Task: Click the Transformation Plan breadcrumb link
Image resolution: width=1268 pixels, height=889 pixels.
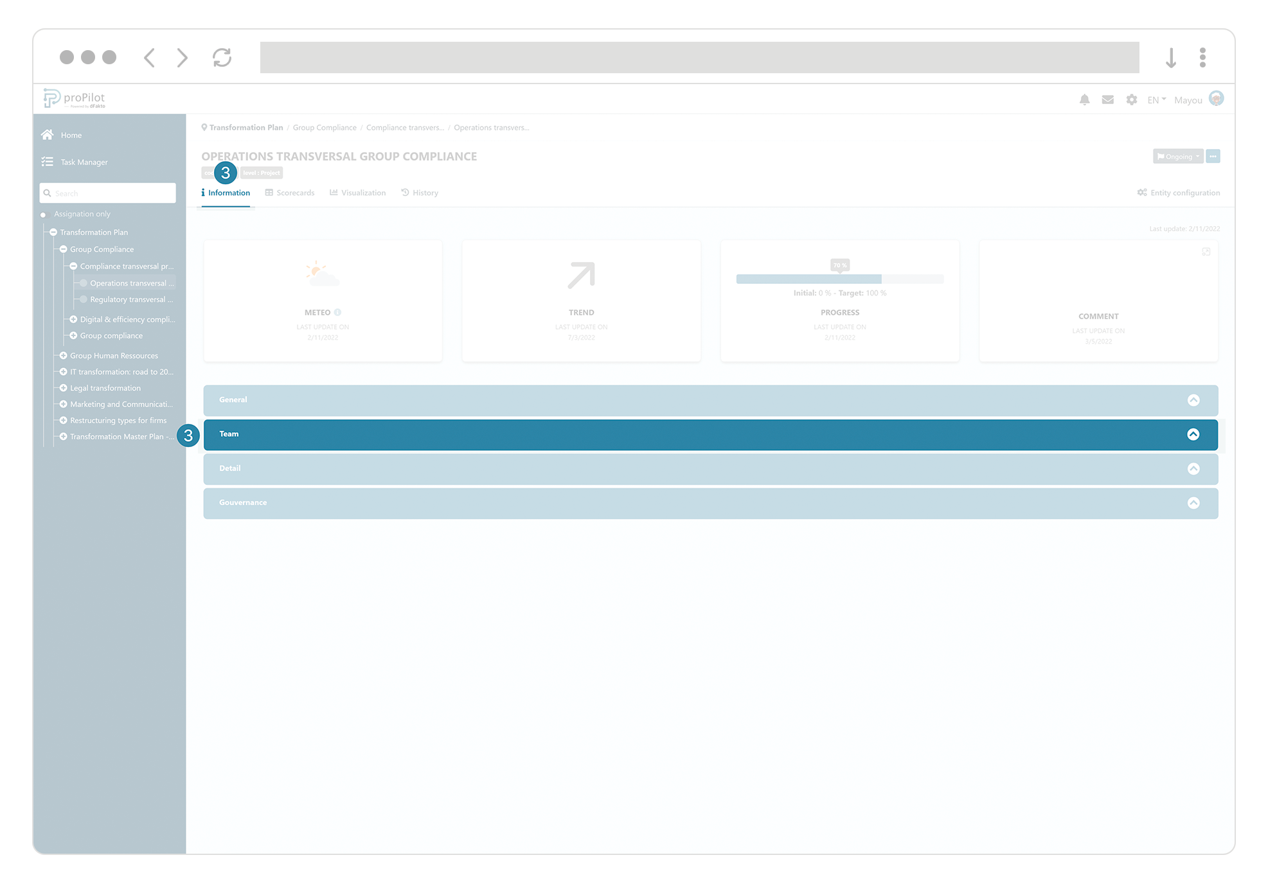Action: click(246, 127)
